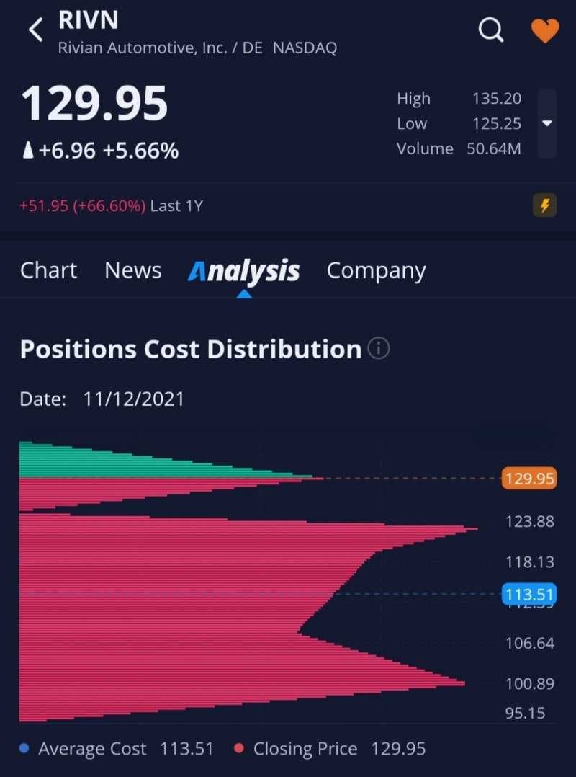The image size is (576, 777).
Task: Click the orange 129.95 closing price marker
Action: (x=529, y=478)
